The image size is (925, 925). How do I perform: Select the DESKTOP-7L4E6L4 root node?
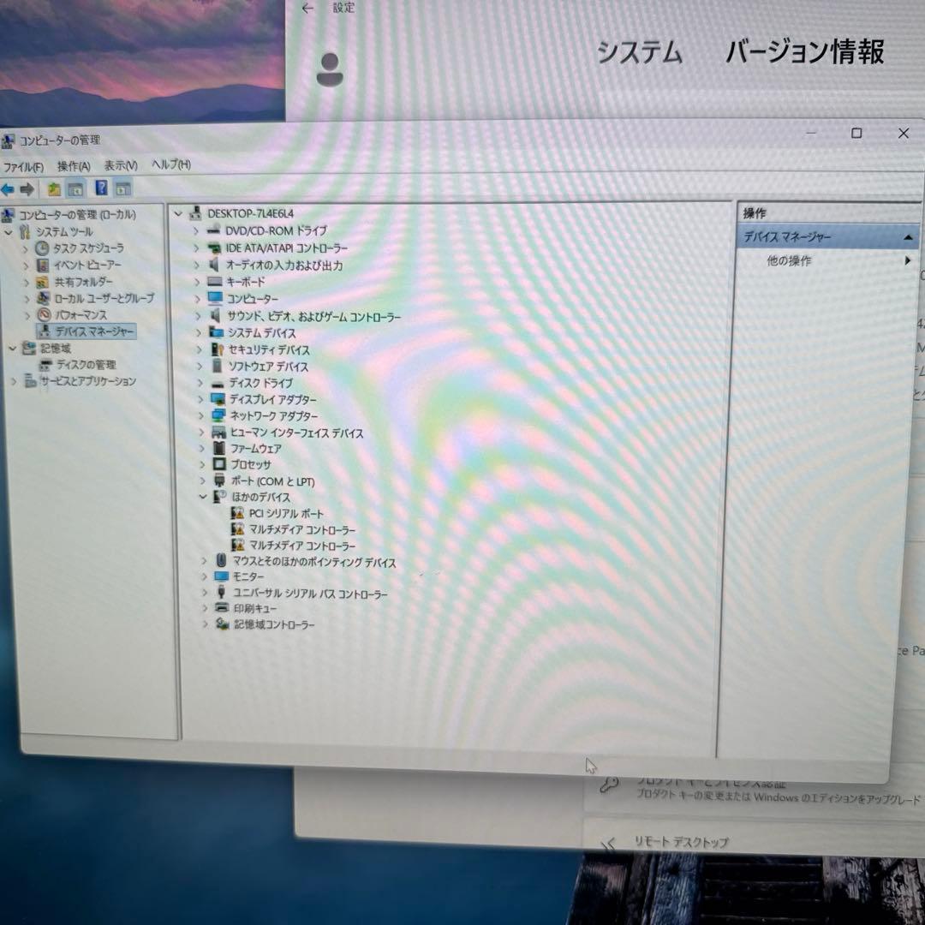254,212
